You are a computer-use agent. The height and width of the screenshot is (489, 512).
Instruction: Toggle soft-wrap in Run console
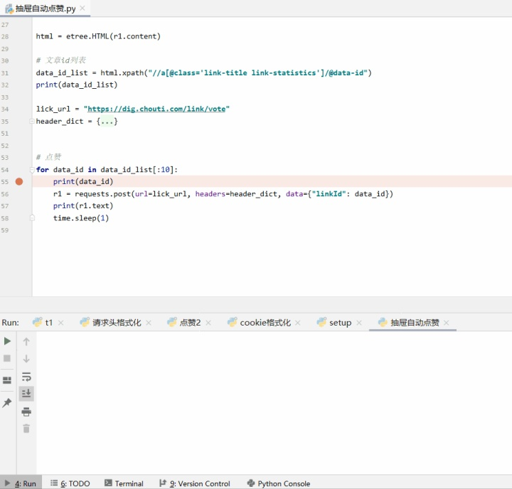point(26,377)
